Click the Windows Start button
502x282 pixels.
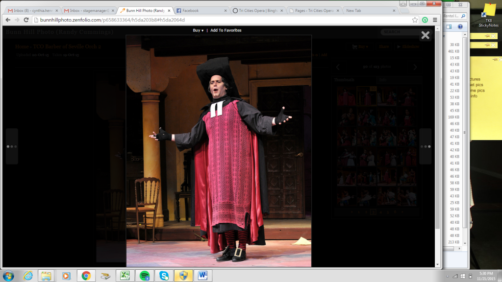pyautogui.click(x=10, y=275)
